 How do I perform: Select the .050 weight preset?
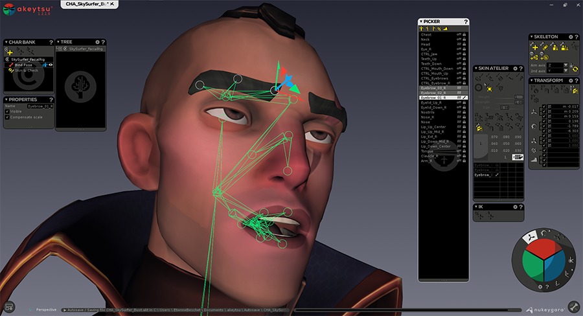[x=506, y=144]
